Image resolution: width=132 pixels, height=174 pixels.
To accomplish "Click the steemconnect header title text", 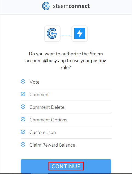I will click(x=71, y=6).
